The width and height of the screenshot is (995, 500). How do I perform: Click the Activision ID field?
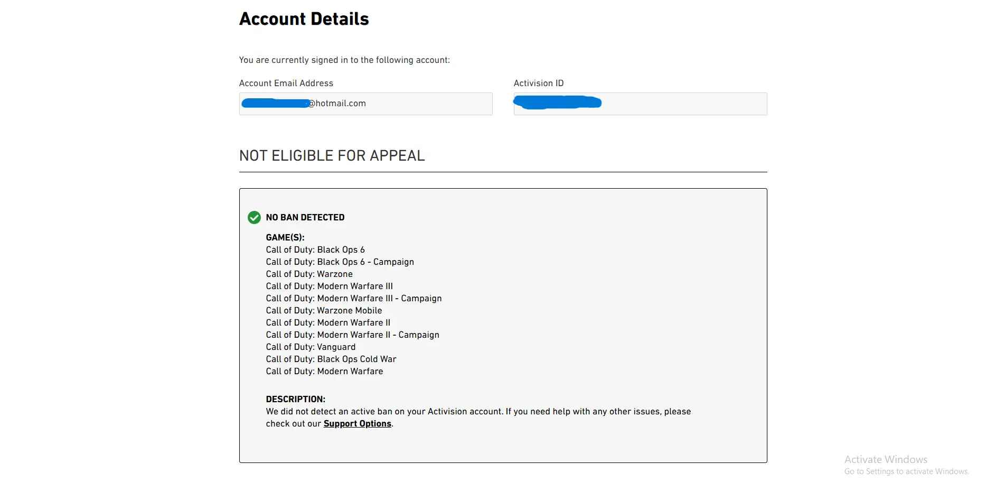point(640,104)
